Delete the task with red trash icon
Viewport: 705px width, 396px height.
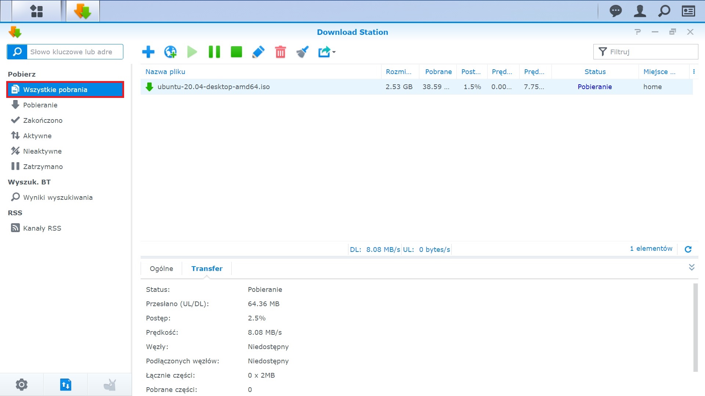(x=280, y=52)
